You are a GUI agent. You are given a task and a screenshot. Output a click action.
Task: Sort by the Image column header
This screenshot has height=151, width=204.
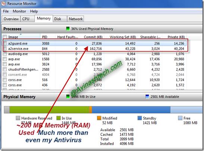[13, 37]
